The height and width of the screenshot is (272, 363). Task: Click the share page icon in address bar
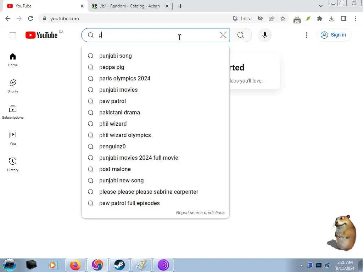pos(271,18)
